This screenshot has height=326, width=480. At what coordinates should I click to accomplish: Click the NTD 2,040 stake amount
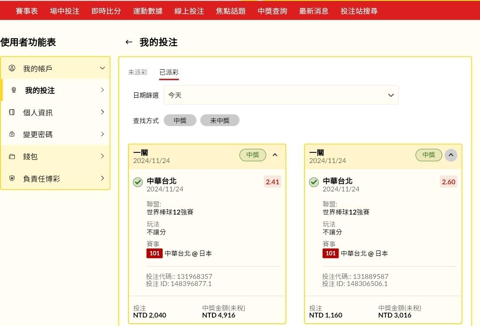pyautogui.click(x=150, y=315)
